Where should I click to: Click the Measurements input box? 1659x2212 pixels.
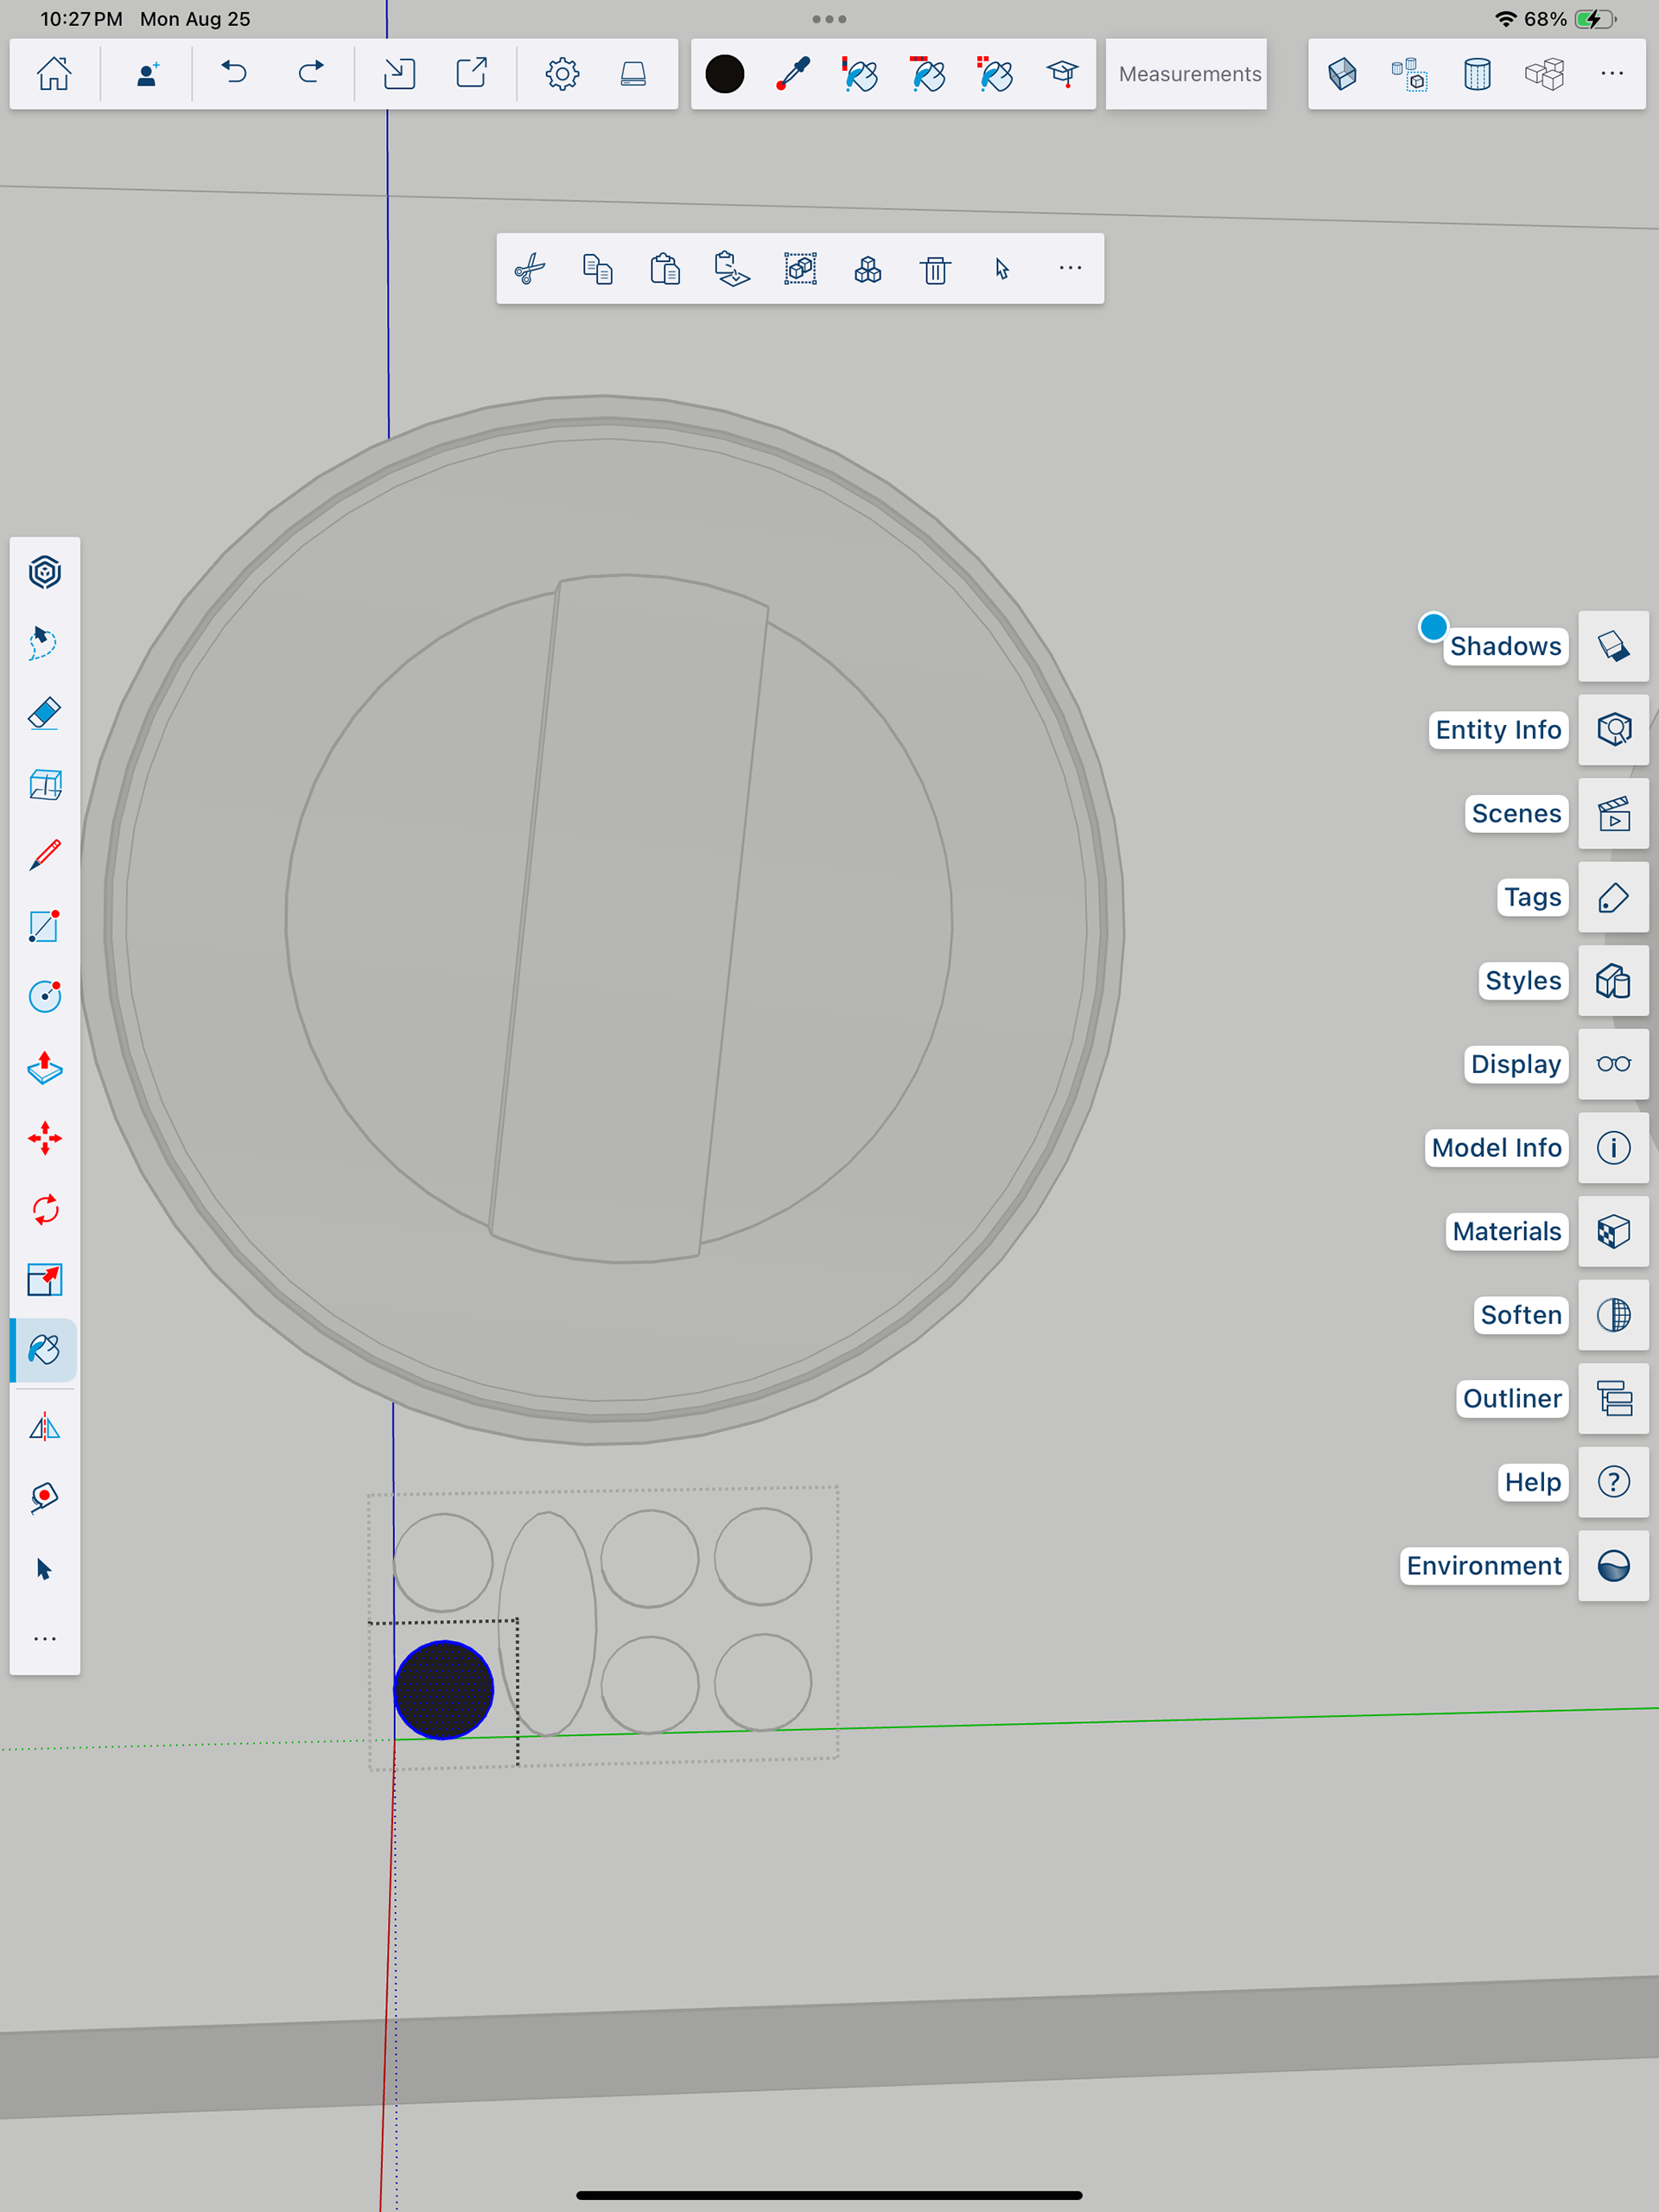coord(1187,74)
